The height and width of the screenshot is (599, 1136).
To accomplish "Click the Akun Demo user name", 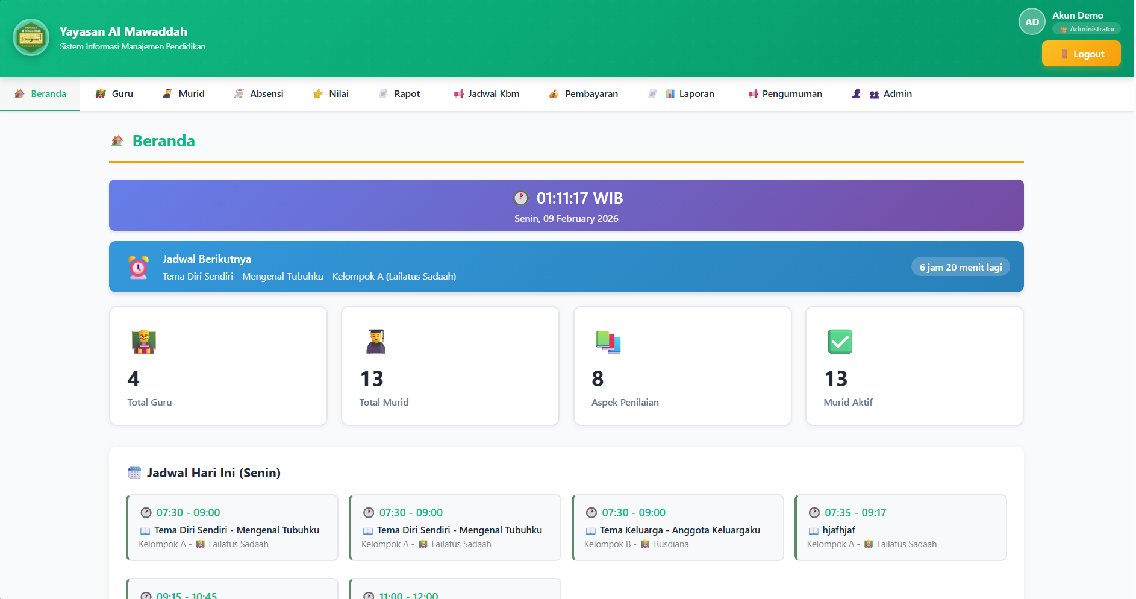I will click(x=1078, y=16).
